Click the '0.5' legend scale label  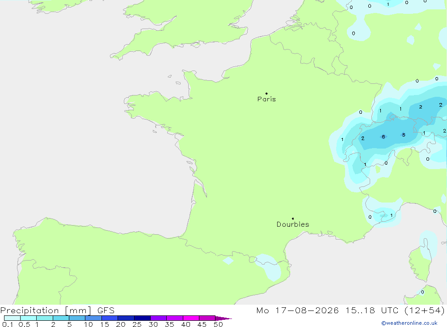(24, 324)
